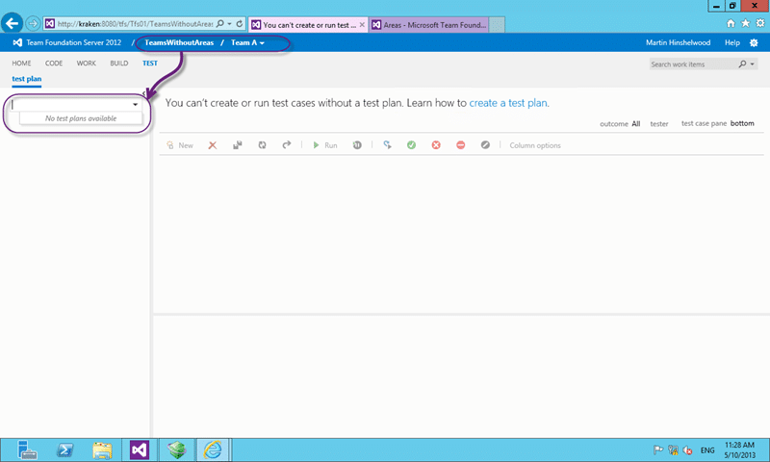Click the Block test red minus icon

pyautogui.click(x=461, y=145)
